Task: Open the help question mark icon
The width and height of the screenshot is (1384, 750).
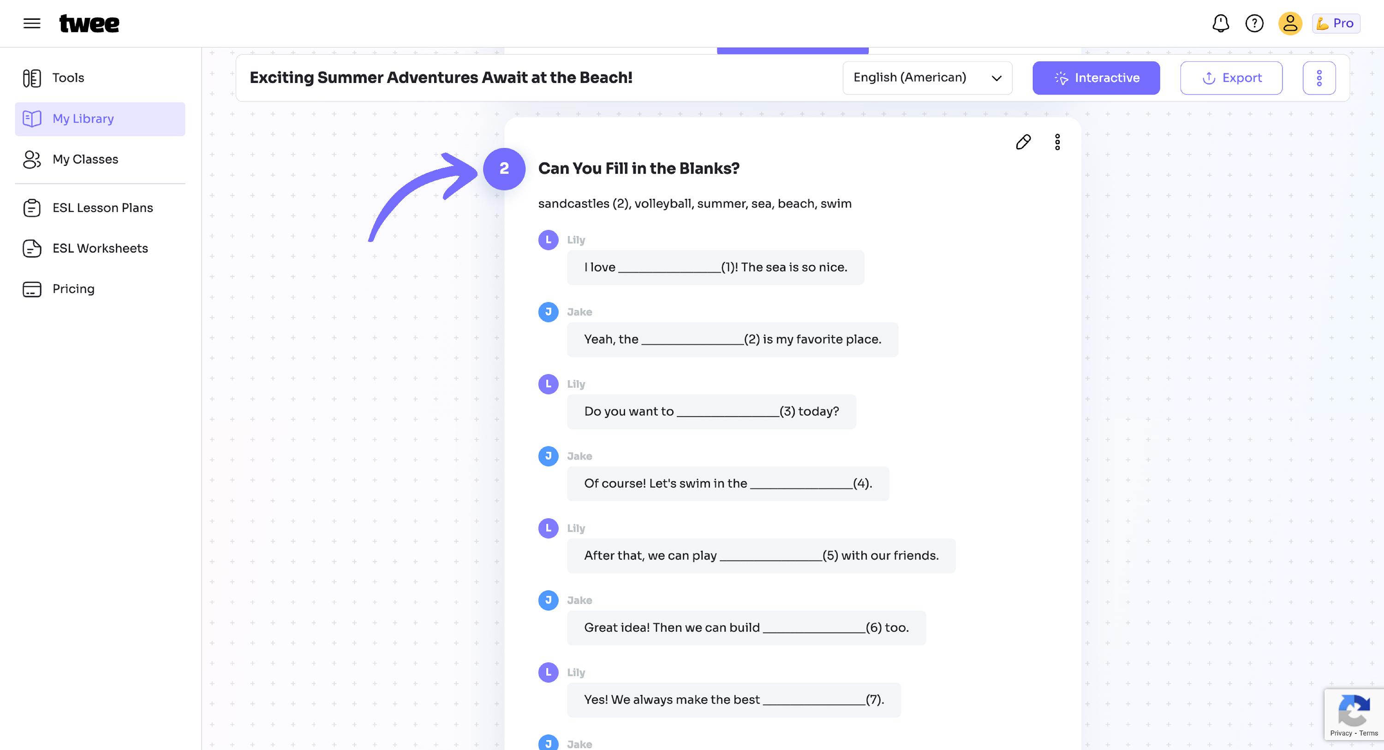Action: pyautogui.click(x=1254, y=23)
